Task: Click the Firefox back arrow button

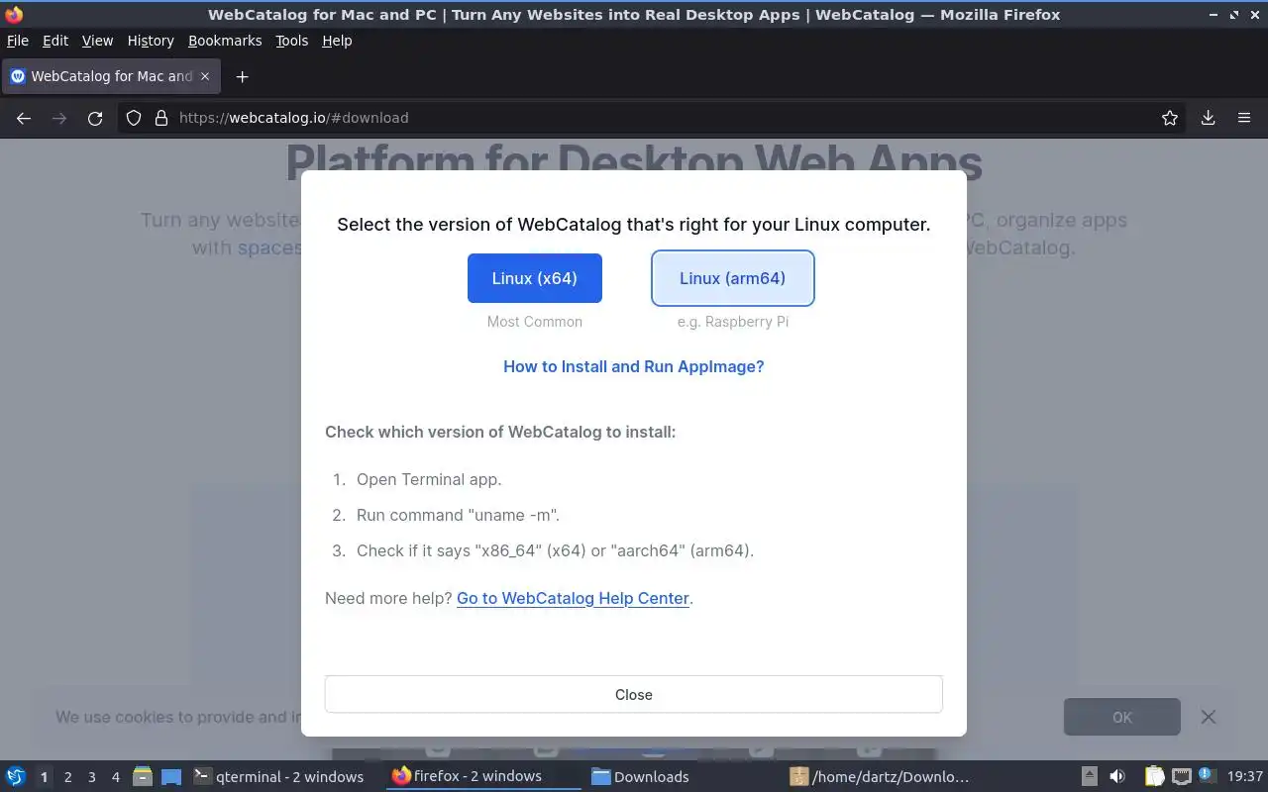Action: click(24, 118)
